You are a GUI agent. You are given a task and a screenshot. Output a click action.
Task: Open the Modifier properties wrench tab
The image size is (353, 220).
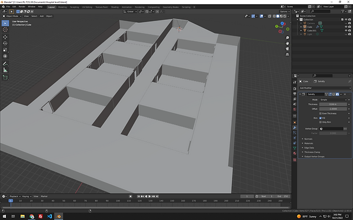coord(295,127)
